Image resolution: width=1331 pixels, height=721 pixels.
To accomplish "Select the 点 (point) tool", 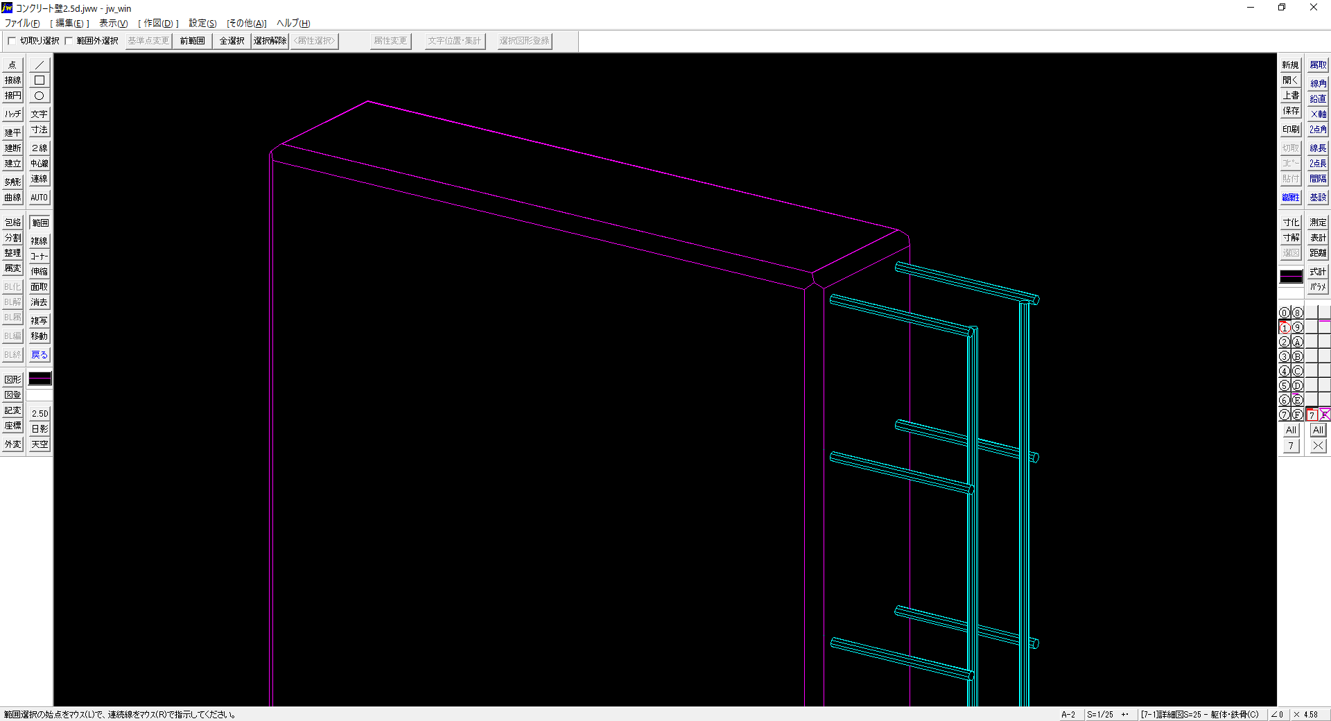I will pyautogui.click(x=12, y=65).
